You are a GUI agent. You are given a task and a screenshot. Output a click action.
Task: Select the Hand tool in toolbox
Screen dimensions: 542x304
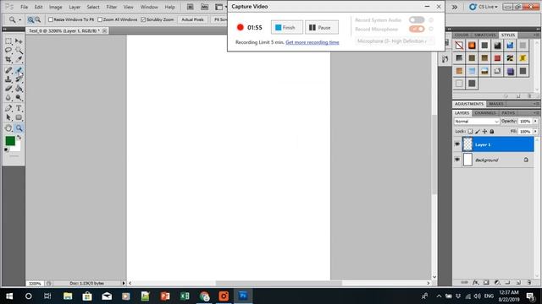[8, 128]
